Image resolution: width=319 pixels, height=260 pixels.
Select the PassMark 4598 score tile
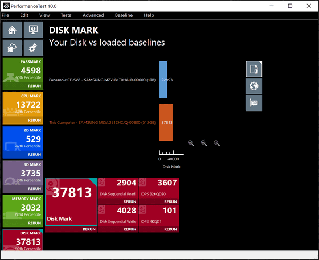23,71
